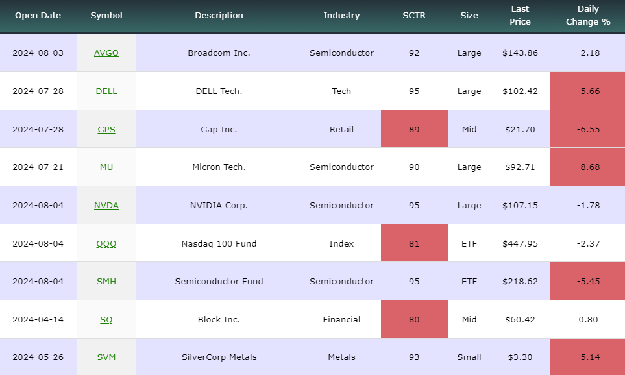Image resolution: width=625 pixels, height=375 pixels.
Task: Click the 2024-05-26 open date
Action: 38,357
